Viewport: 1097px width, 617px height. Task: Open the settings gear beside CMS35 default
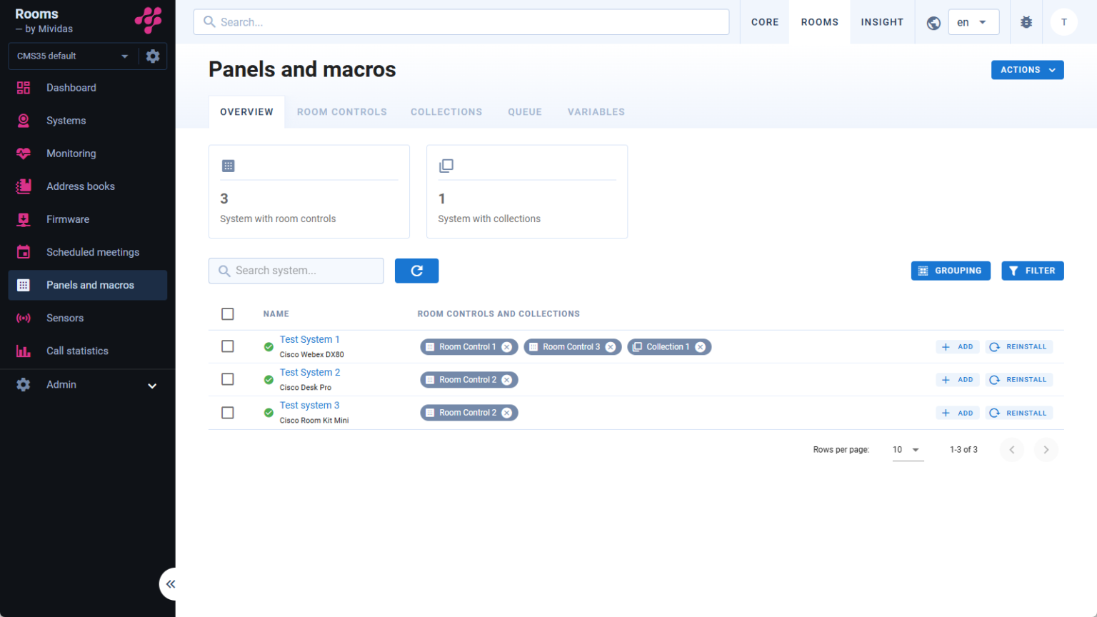click(x=153, y=56)
